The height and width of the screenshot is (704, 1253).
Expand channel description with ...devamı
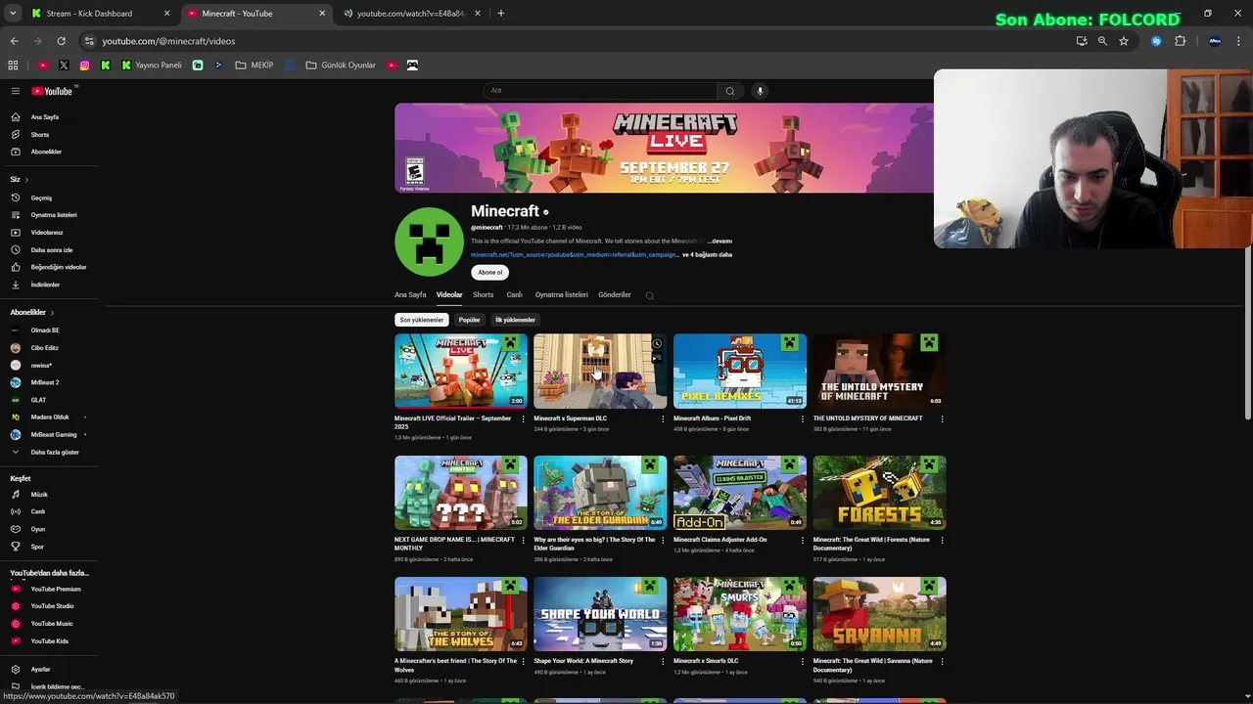point(719,241)
